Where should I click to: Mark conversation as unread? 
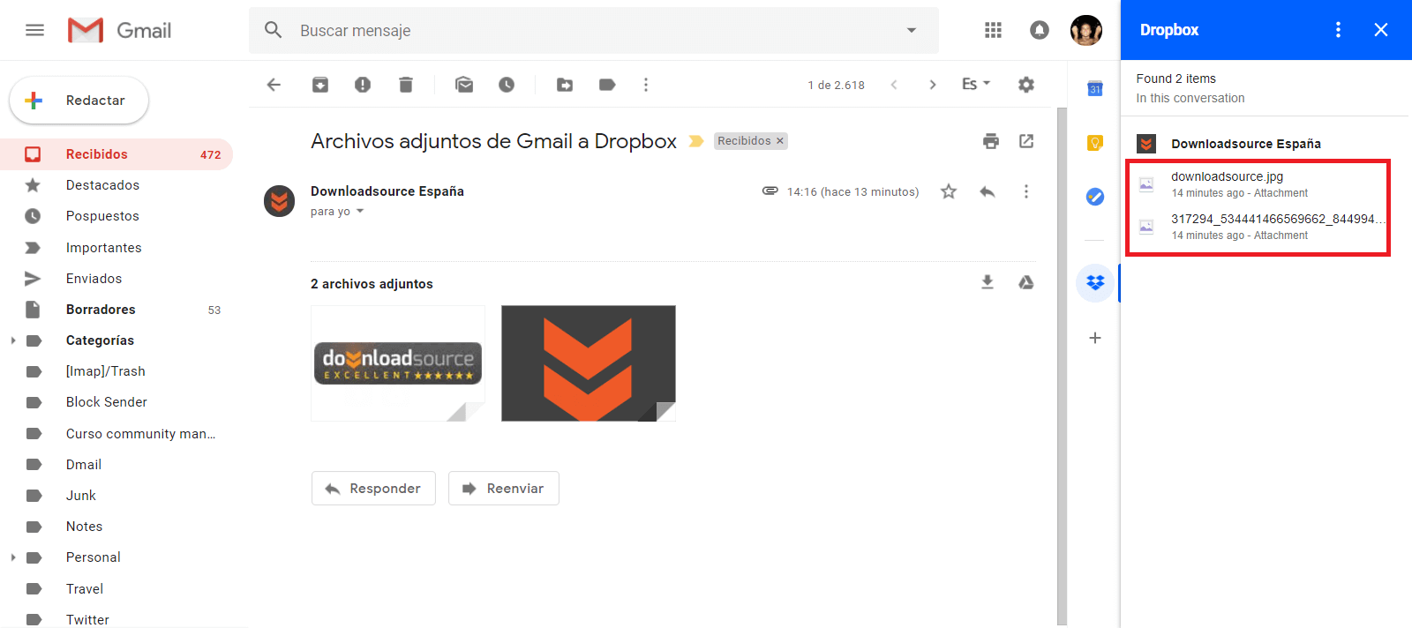click(464, 85)
